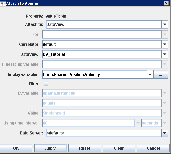Click the Display variables text field

95,74
